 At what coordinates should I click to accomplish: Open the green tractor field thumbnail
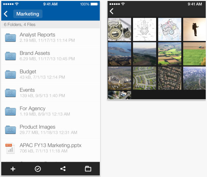point(195,54)
